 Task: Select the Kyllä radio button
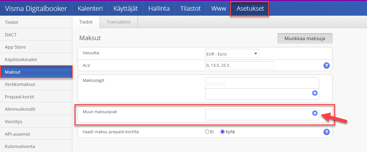click(223, 132)
